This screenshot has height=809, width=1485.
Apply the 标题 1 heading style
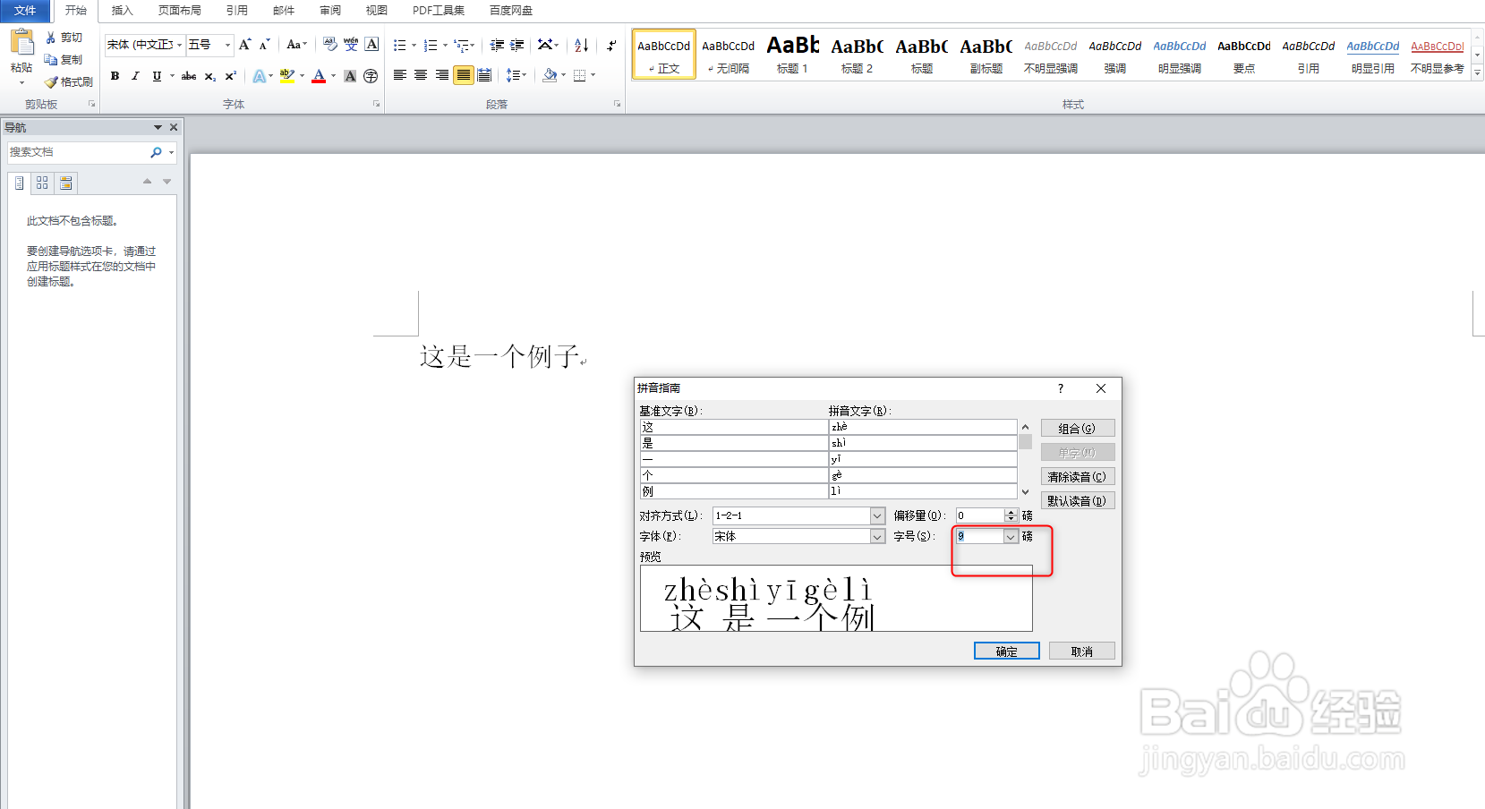[792, 55]
